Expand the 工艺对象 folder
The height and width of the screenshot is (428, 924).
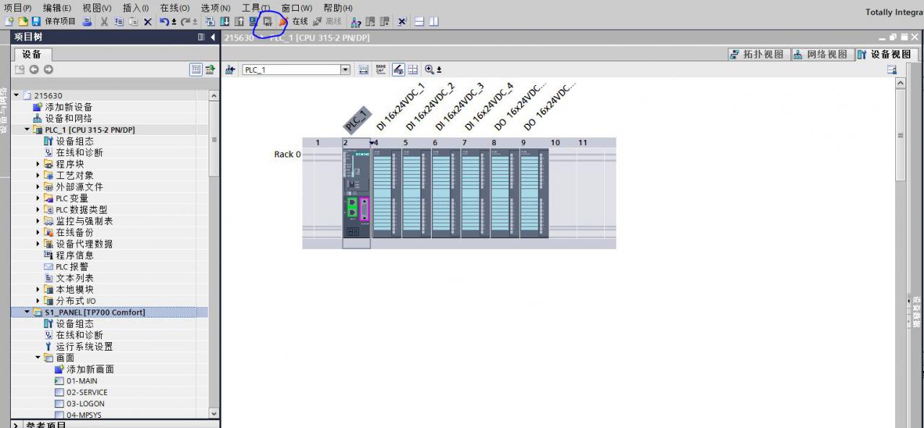tap(38, 175)
